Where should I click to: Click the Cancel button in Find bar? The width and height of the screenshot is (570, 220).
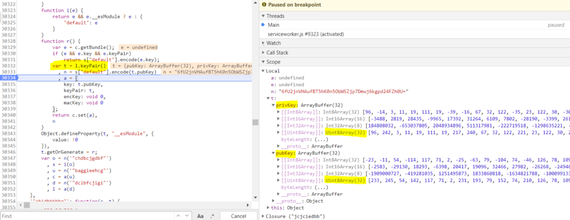[238, 216]
